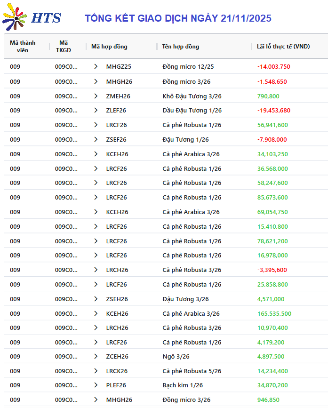Click the Tổng kết giao dịch page title

(178, 18)
